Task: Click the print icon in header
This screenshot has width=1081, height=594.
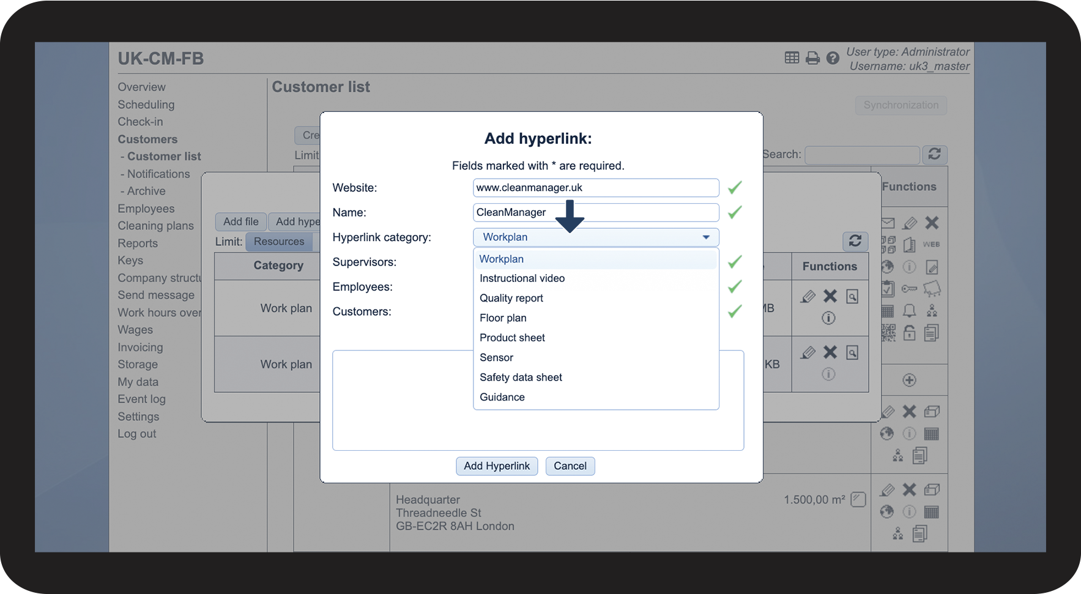Action: coord(812,58)
